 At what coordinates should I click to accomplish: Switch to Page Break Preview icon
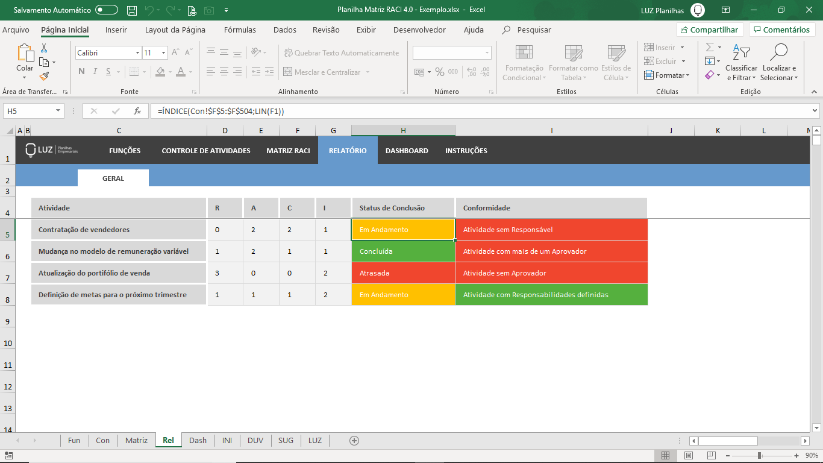pos(711,456)
